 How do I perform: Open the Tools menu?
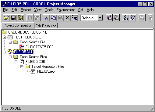(x=49, y=10)
